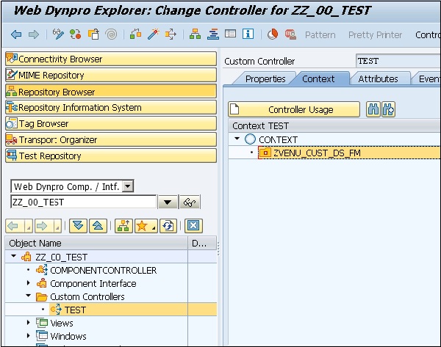Click the Controller Usage button
Image resolution: width=441 pixels, height=347 pixels.
(x=294, y=109)
